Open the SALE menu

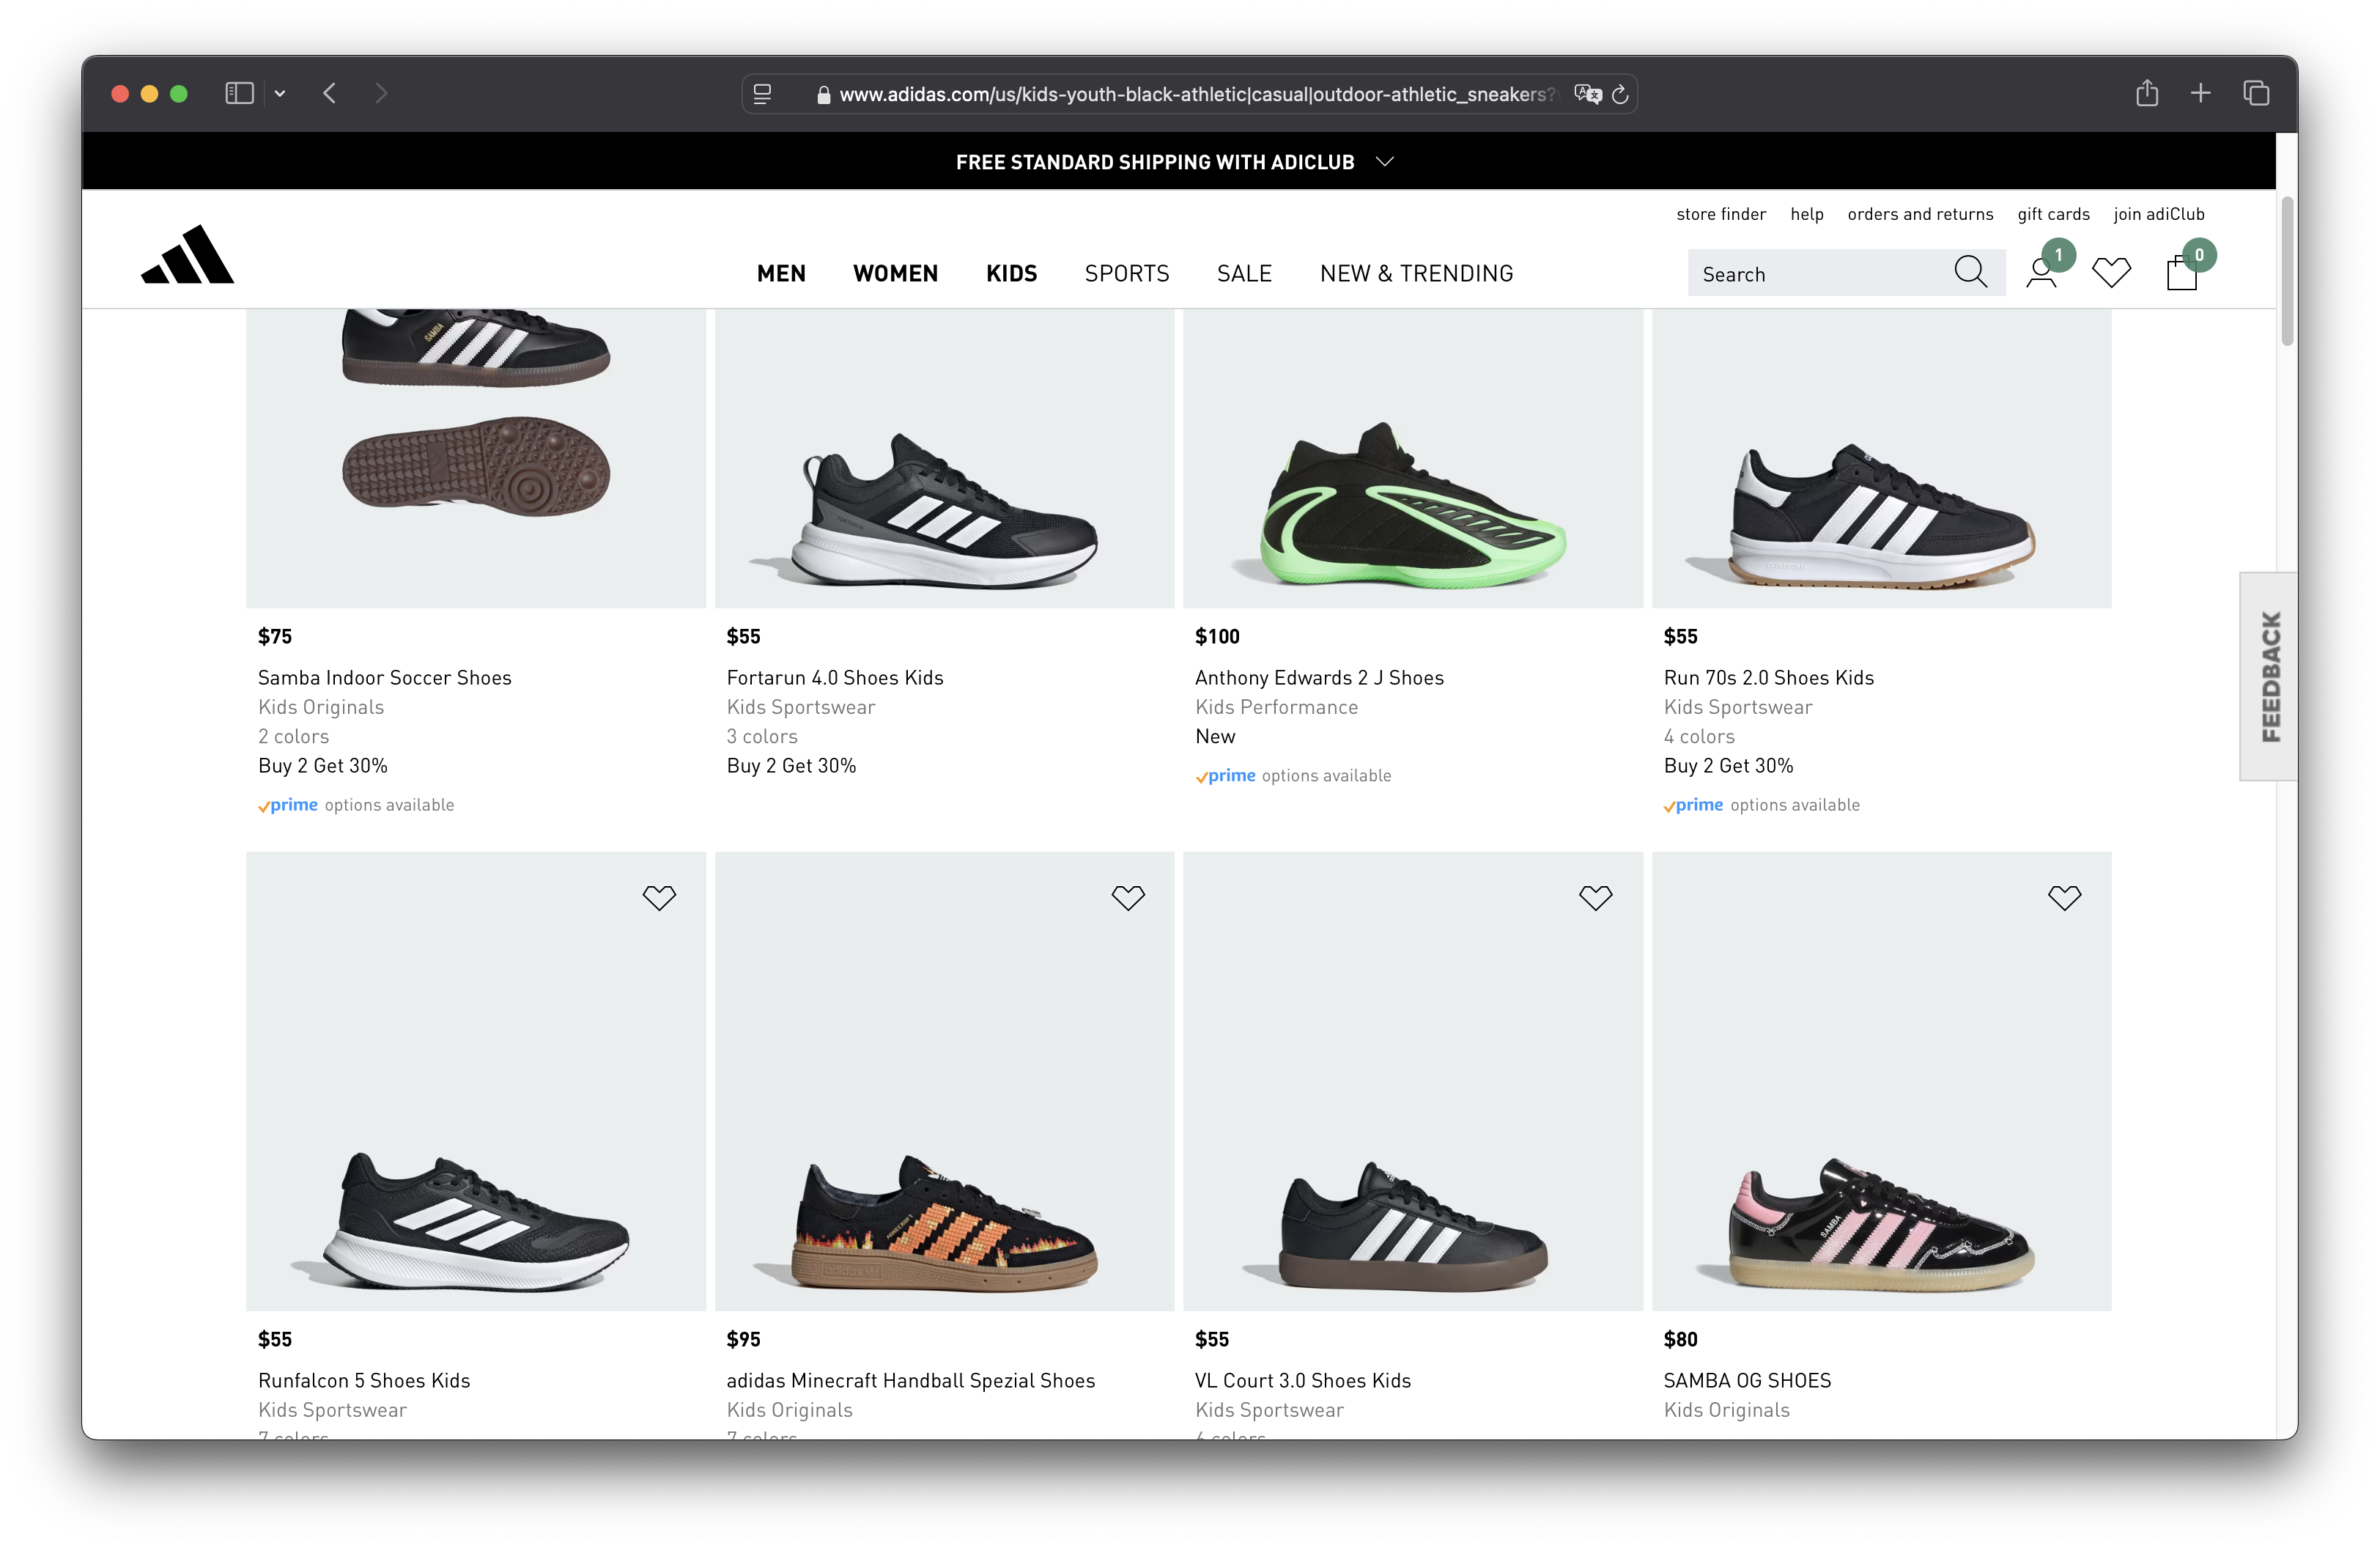(1244, 273)
